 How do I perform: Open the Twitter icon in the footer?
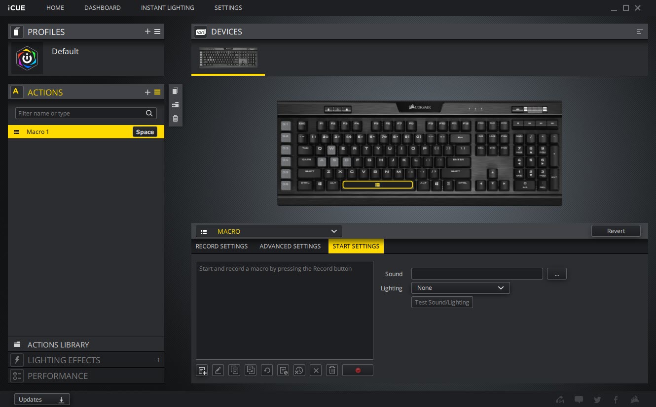(x=597, y=400)
